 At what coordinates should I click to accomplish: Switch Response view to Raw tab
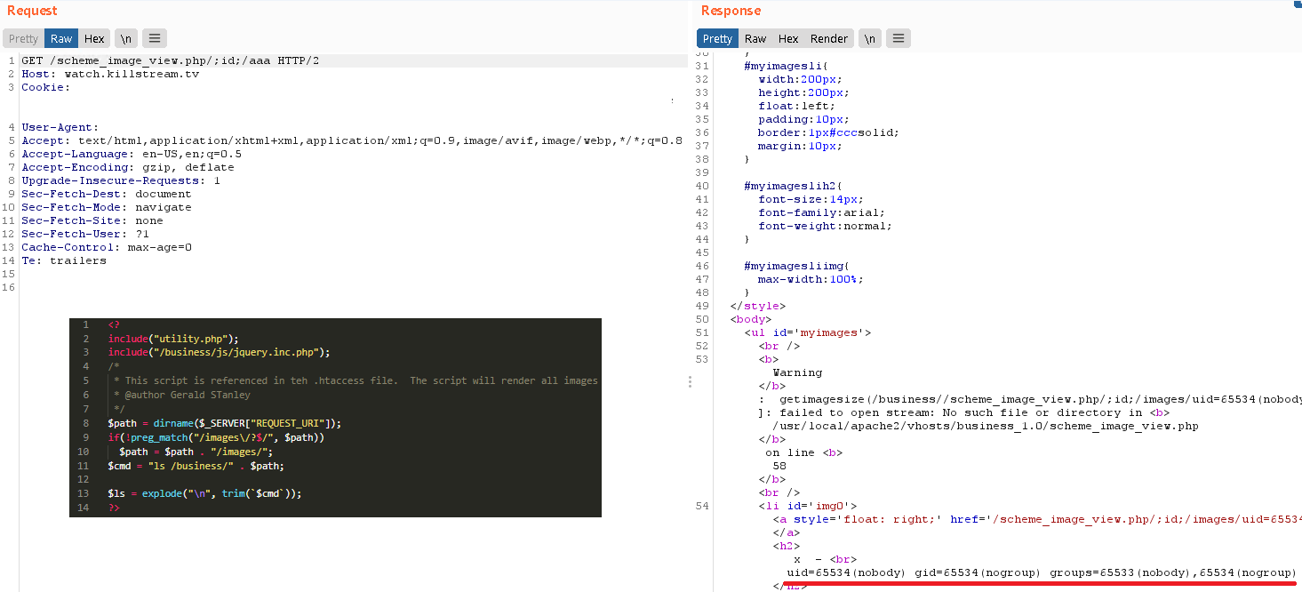point(755,38)
